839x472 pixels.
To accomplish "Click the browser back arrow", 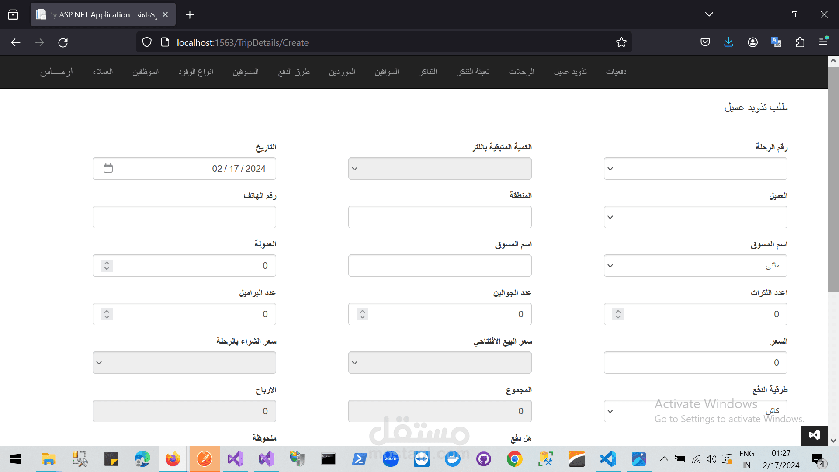I will coord(16,42).
